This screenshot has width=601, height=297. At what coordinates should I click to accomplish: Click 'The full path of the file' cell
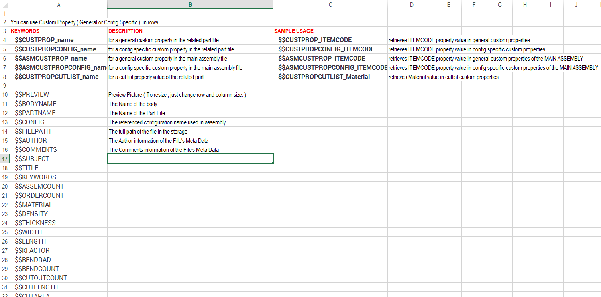pos(190,131)
